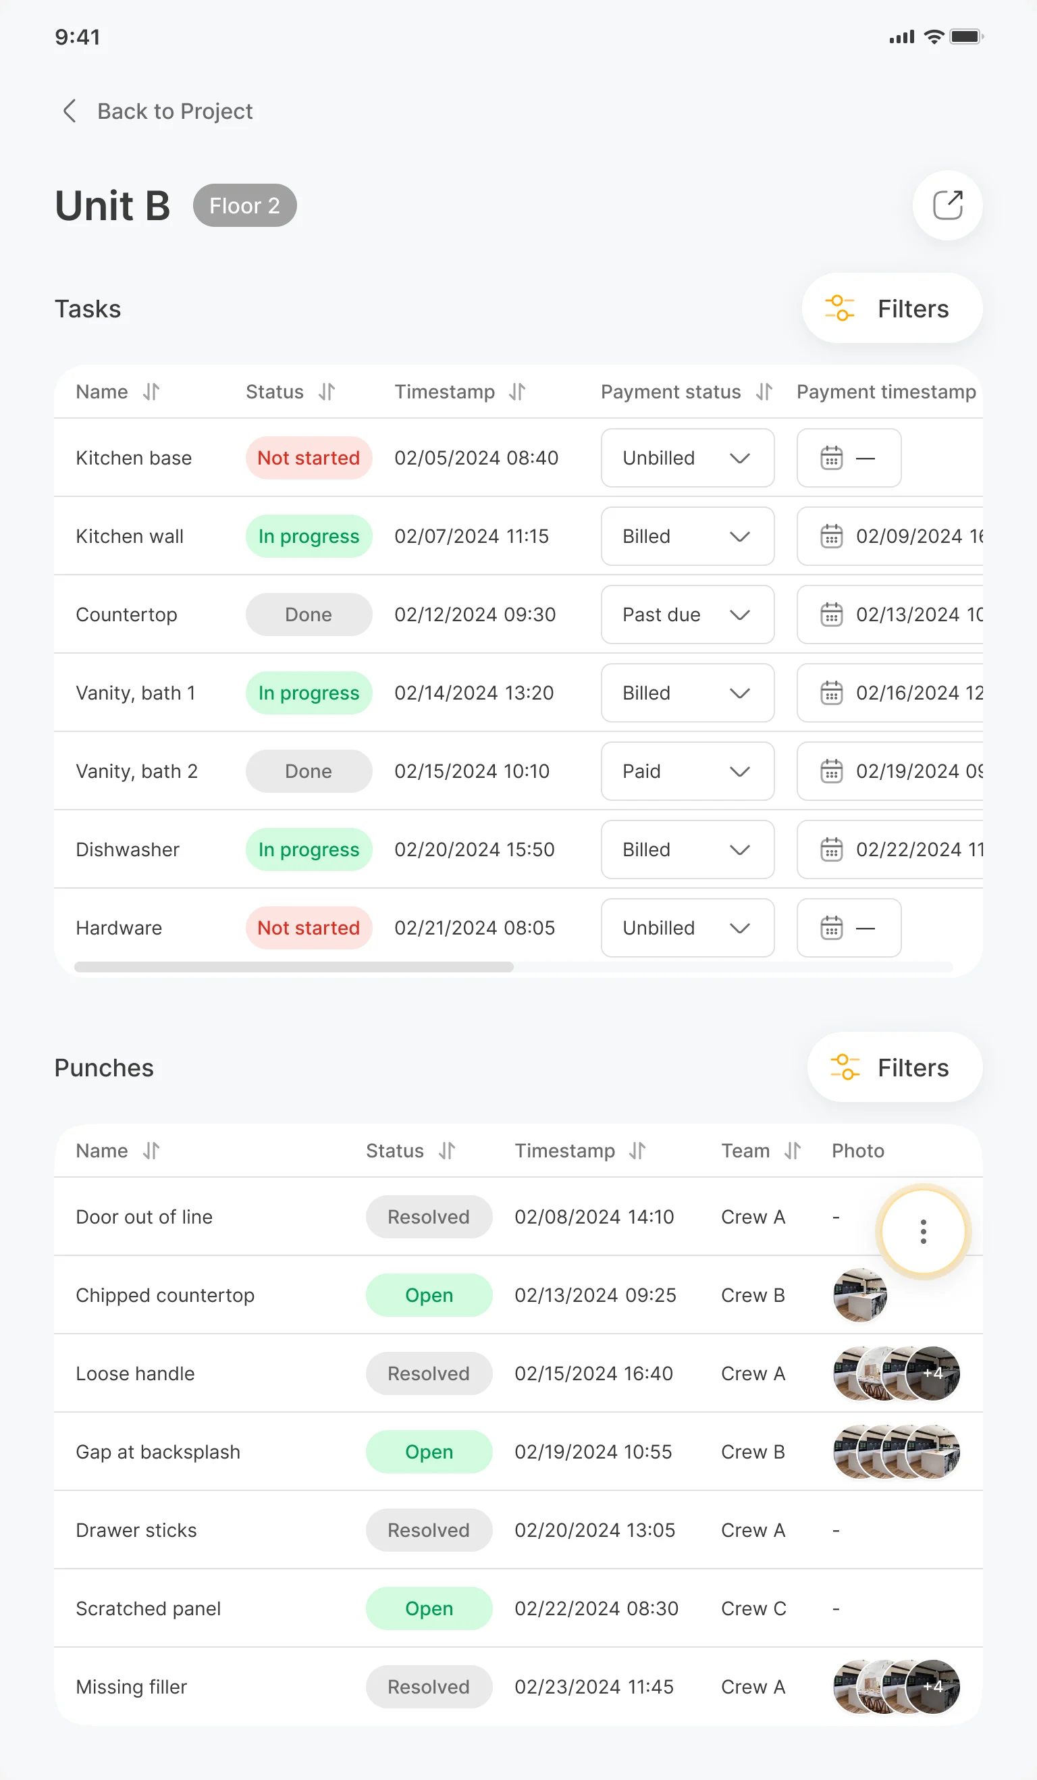Click the Open status on Scratched panel

point(429,1608)
